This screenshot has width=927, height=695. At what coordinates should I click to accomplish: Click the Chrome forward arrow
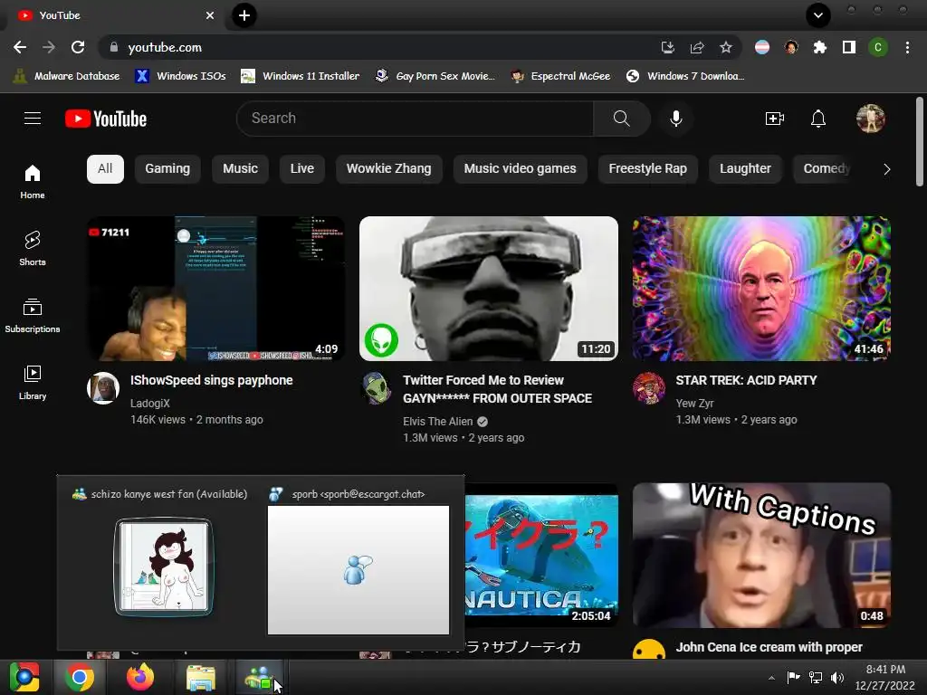pos(49,47)
